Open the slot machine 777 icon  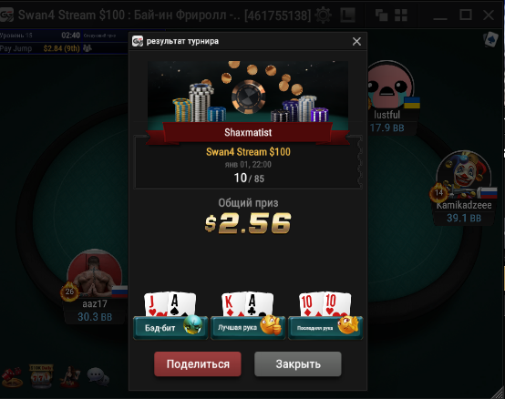(41, 376)
